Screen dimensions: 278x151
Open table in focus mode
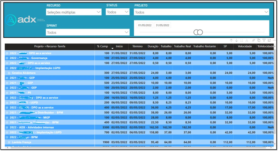coord(269,40)
